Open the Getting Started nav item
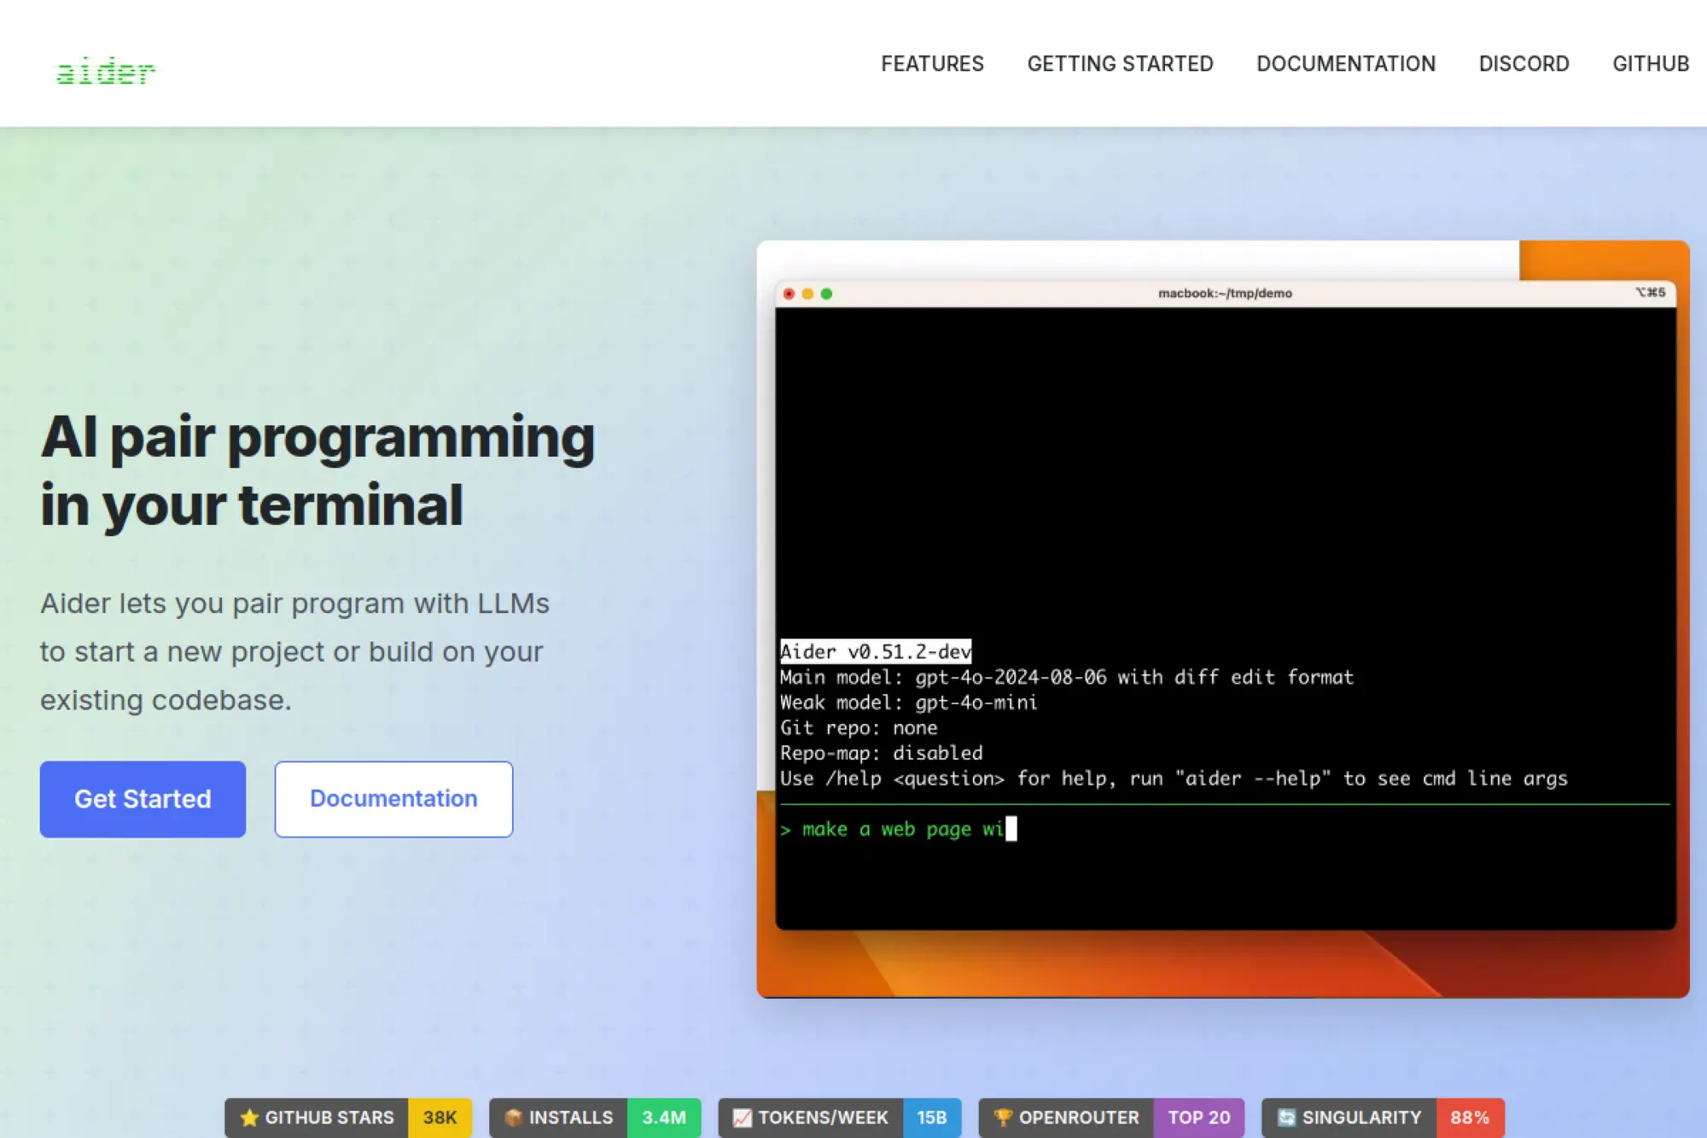Screen dimensions: 1707x1138 pos(1120,64)
